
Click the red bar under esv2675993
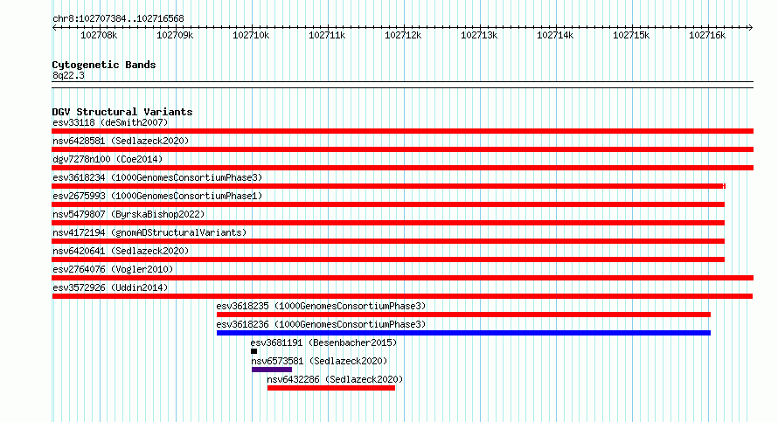click(388, 204)
